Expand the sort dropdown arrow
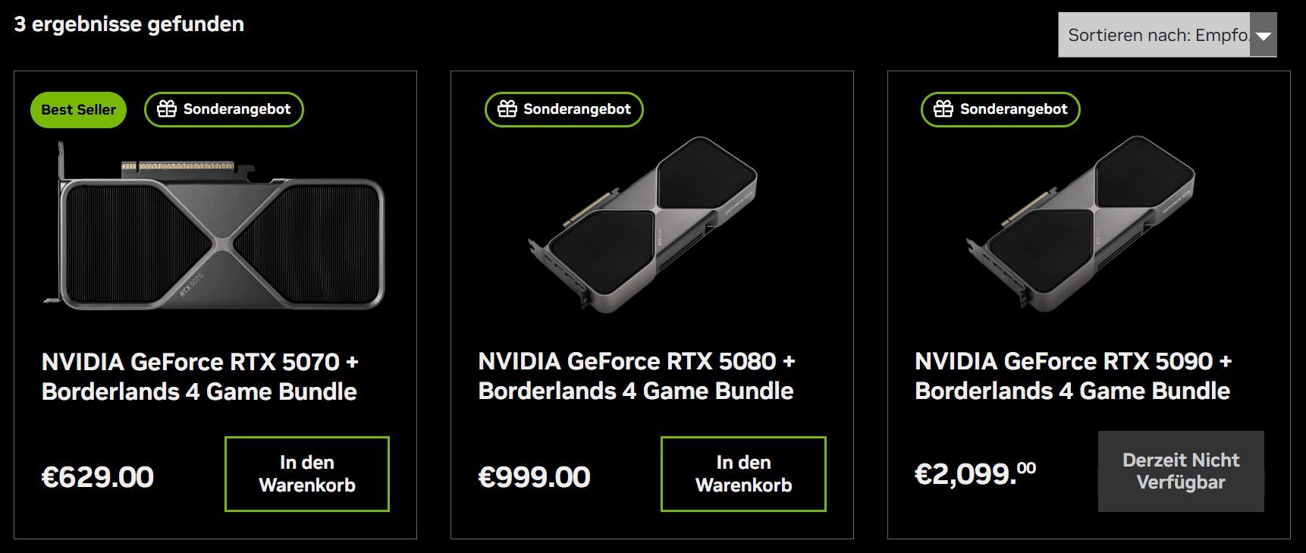Viewport: 1306px width, 553px height. click(1263, 36)
